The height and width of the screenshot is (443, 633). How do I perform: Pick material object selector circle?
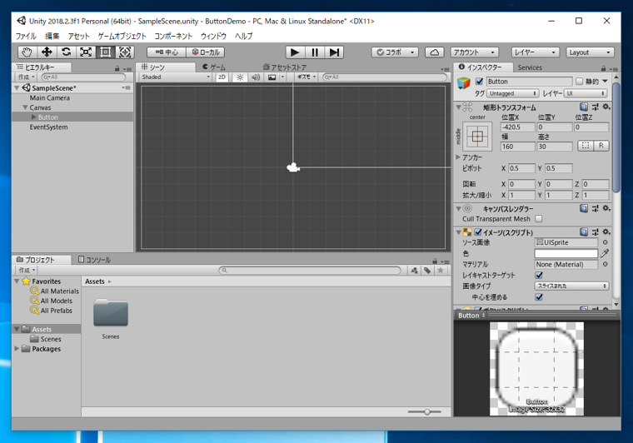[x=606, y=264]
